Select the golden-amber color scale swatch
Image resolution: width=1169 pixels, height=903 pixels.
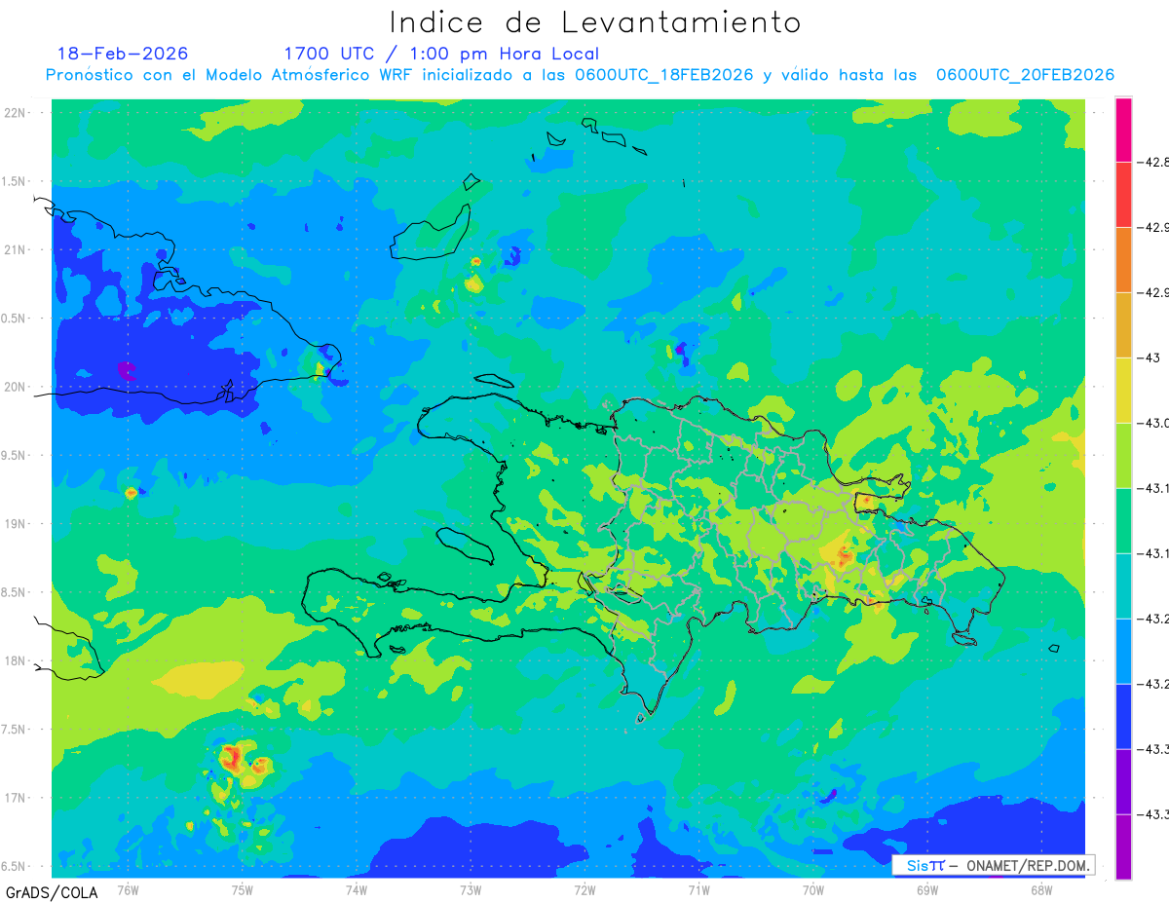pos(1123,324)
